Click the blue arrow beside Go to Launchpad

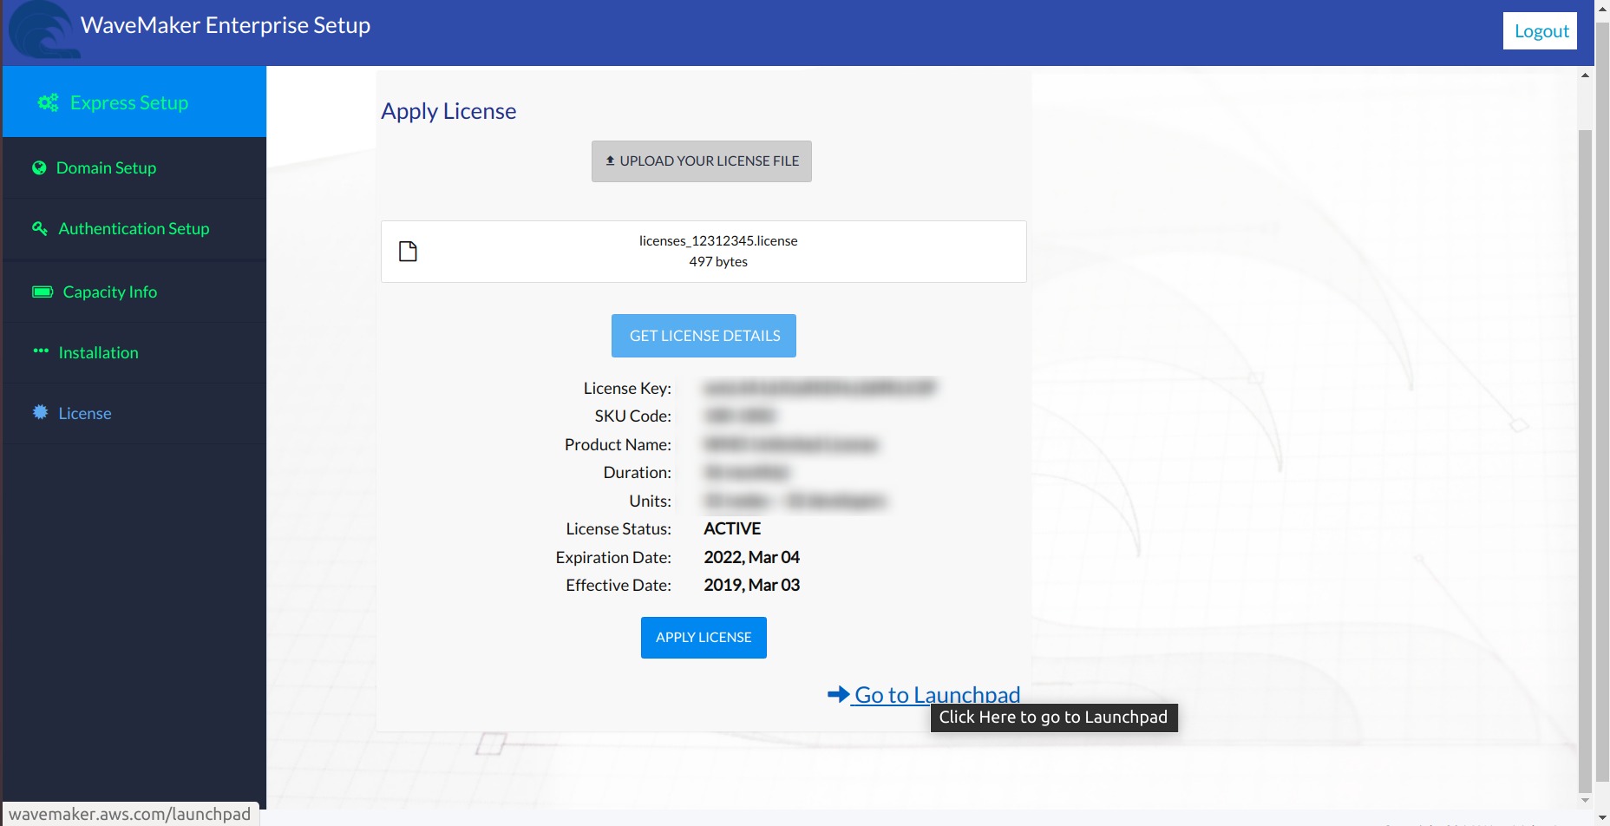click(x=838, y=694)
